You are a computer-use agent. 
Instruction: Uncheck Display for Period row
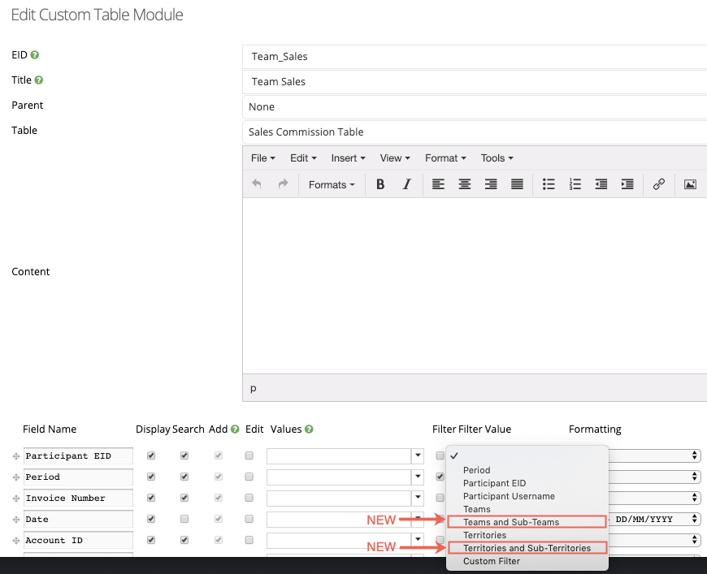[151, 477]
